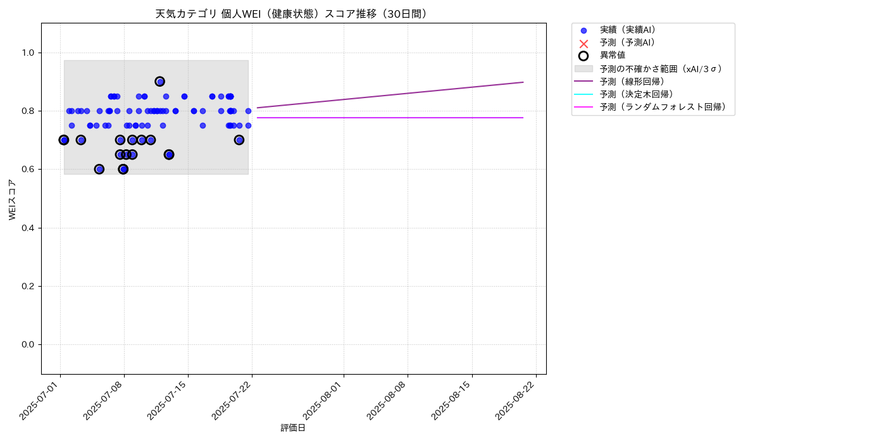Click the magenta line sample in legend
The image size is (886, 443).
tap(583, 108)
